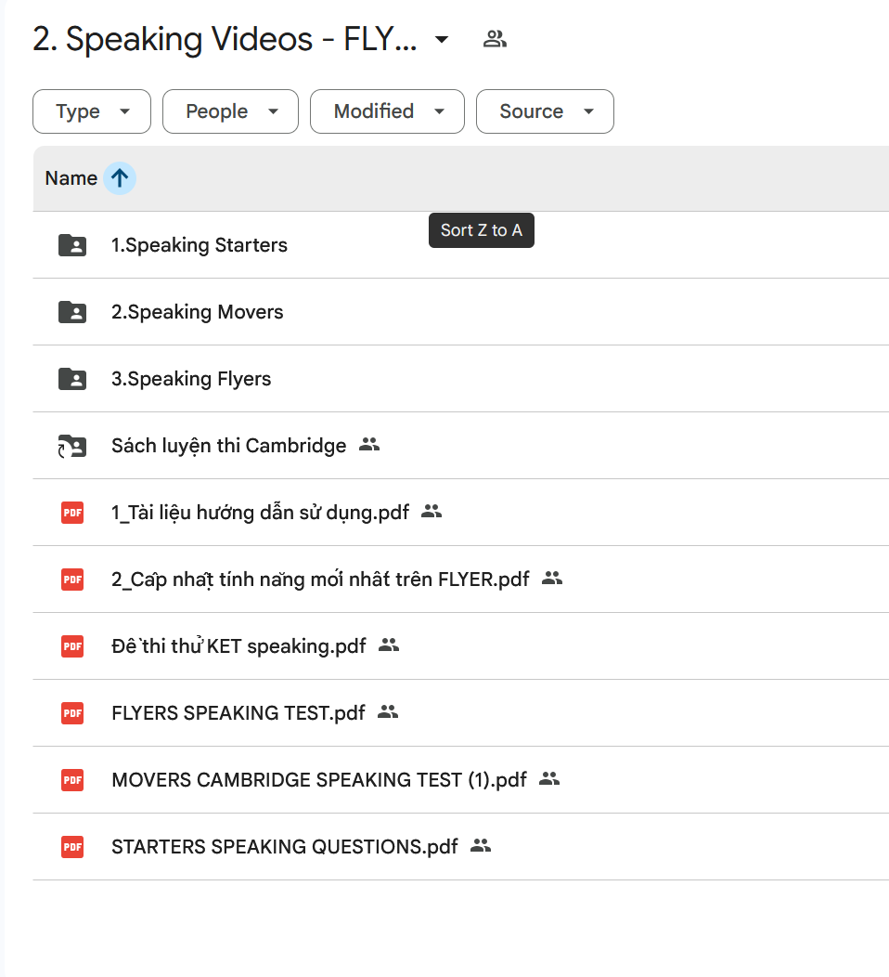Click the 1.Speaking Starters folder icon
This screenshot has width=889, height=977.
[72, 245]
